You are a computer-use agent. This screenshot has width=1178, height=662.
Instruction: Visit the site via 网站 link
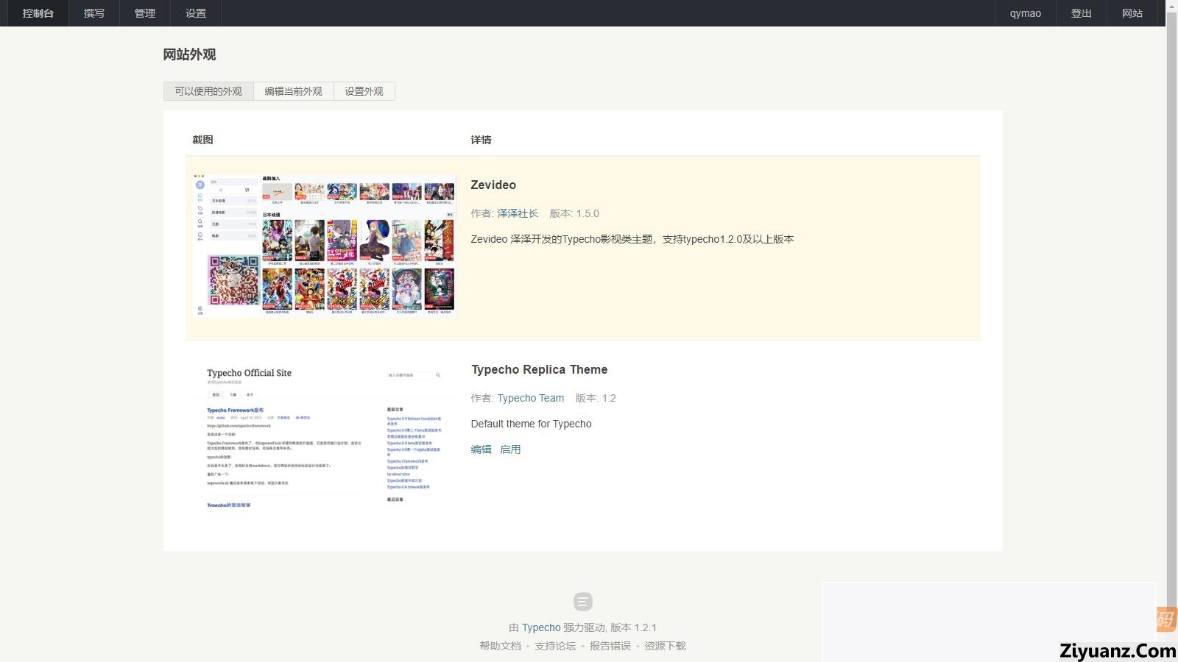1132,13
